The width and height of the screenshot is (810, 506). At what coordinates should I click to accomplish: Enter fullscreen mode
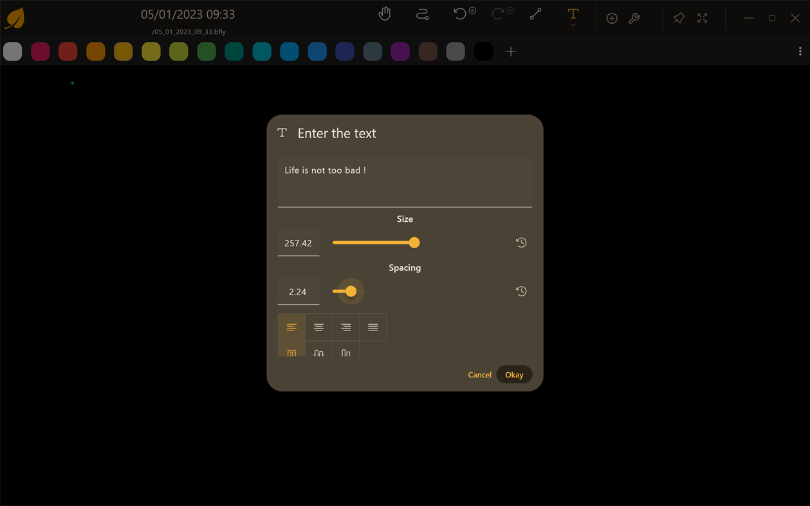pos(701,18)
